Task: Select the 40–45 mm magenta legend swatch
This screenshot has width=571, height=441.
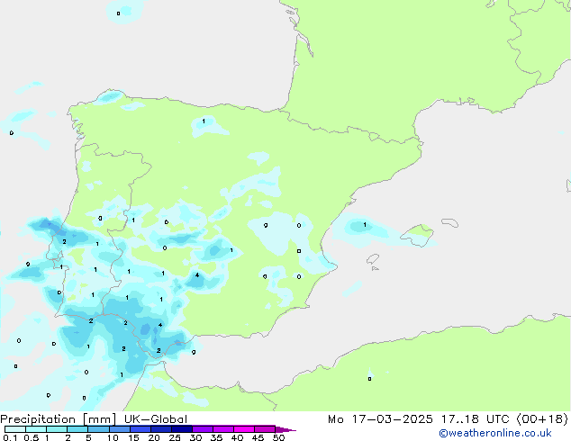Action: pos(244,429)
